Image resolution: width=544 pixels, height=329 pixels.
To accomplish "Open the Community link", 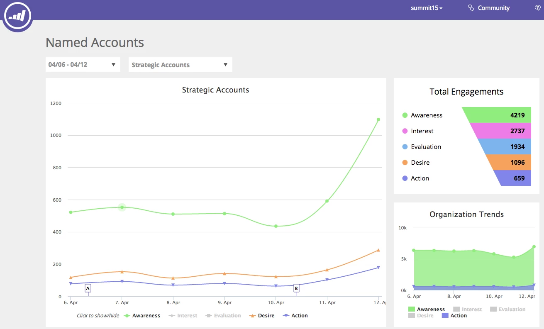I will pyautogui.click(x=489, y=8).
